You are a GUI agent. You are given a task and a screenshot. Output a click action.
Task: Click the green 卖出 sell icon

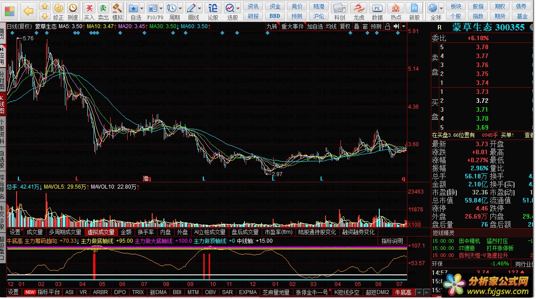coord(103,11)
